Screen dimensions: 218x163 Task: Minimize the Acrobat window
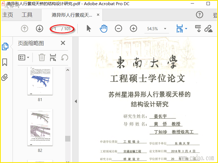(192, 4)
